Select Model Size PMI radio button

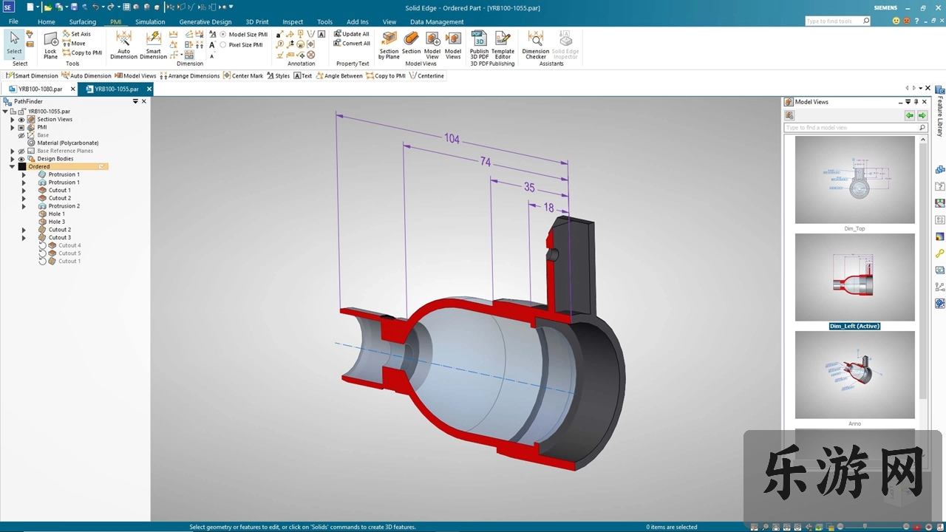[223, 35]
